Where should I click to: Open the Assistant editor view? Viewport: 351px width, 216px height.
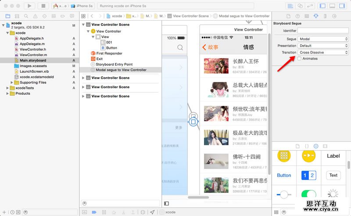(301, 6)
